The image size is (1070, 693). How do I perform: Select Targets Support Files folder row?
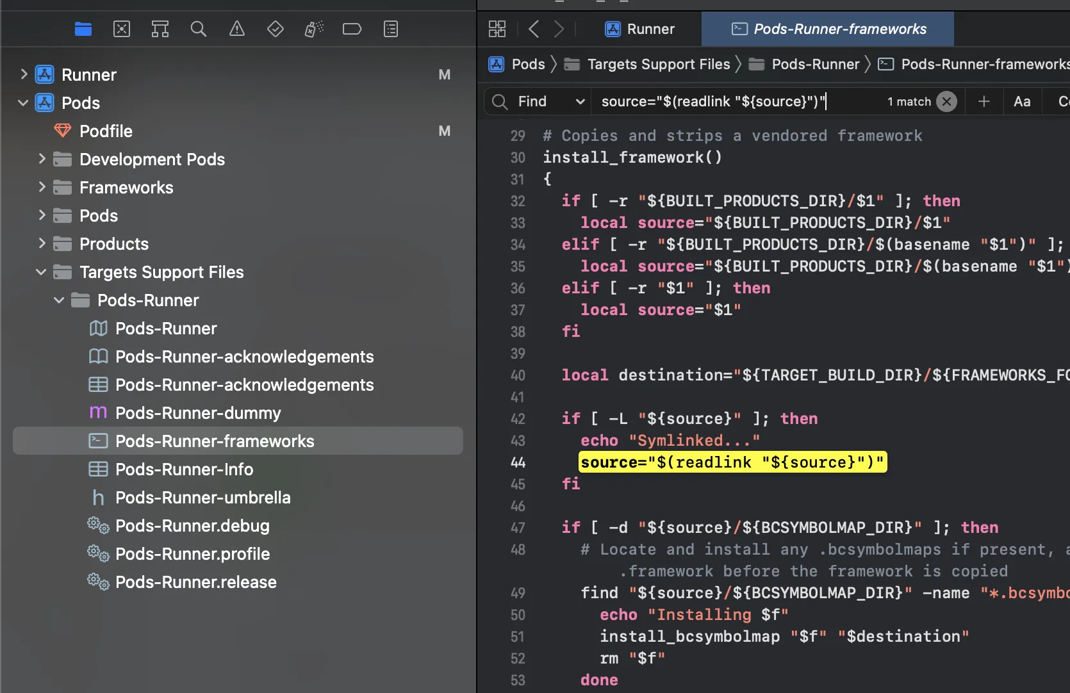(238, 272)
